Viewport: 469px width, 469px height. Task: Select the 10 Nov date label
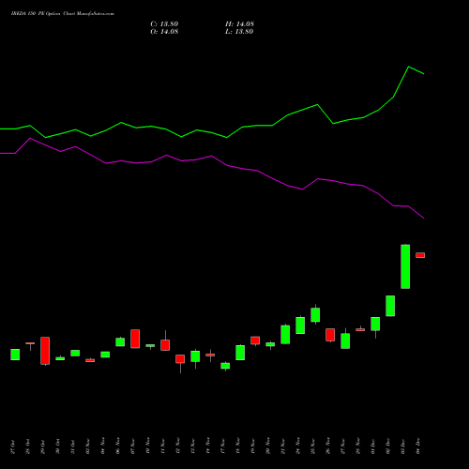(x=147, y=446)
